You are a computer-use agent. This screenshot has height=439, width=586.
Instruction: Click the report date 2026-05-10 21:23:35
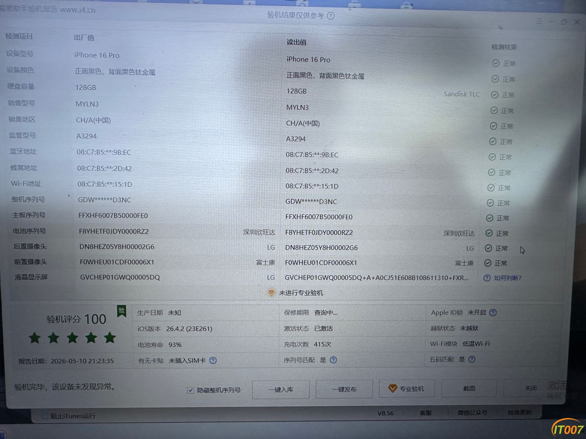(x=82, y=361)
